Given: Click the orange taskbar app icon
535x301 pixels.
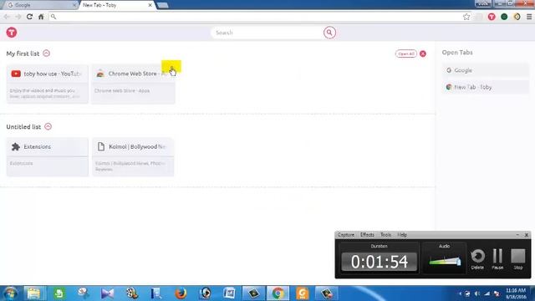Looking at the screenshot, I should pyautogui.click(x=303, y=293).
